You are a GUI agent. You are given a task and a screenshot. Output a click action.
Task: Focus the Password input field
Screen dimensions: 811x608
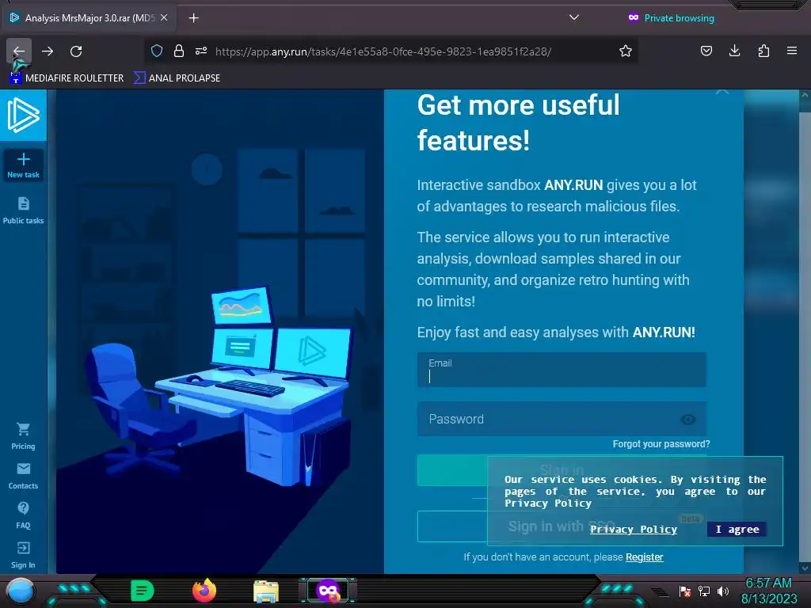pos(562,419)
